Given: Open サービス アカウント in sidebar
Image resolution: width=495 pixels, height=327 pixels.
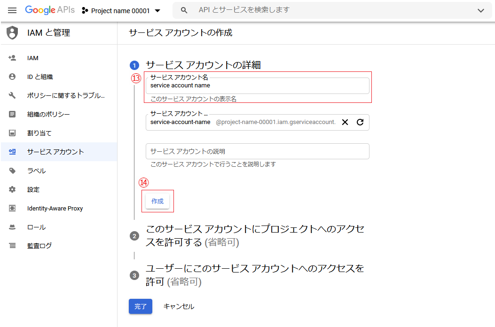Looking at the screenshot, I should click(x=55, y=152).
